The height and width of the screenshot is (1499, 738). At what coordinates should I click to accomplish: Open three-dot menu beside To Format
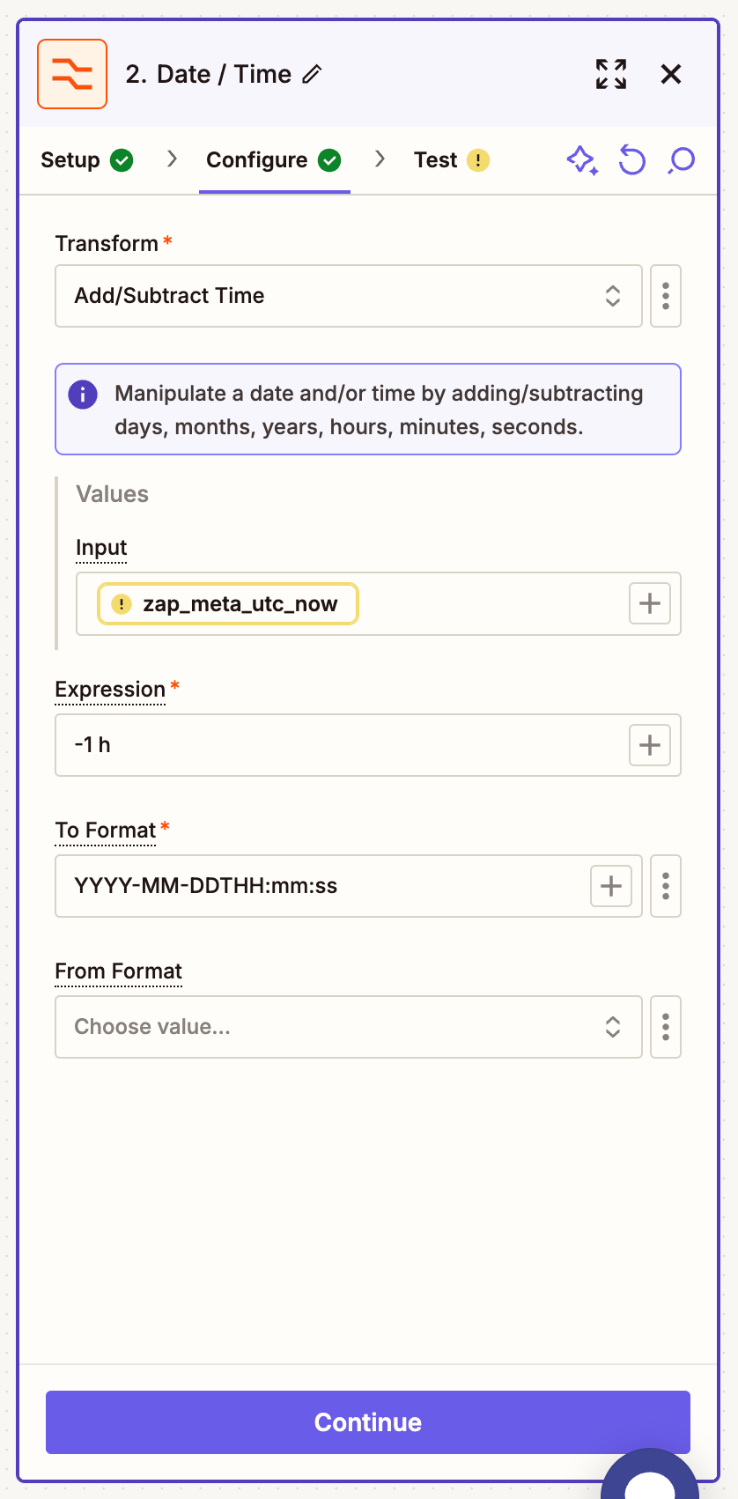click(666, 886)
